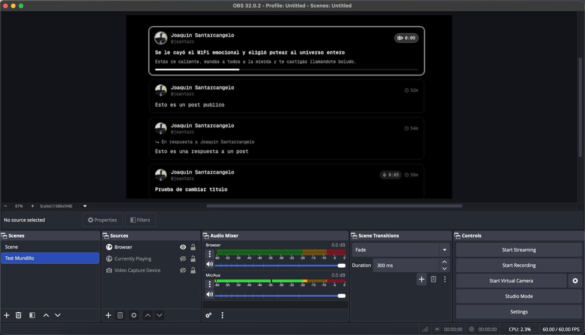Viewport: 585px width, 335px height.
Task: Open source properties gear in Sources panel
Action: click(x=134, y=315)
